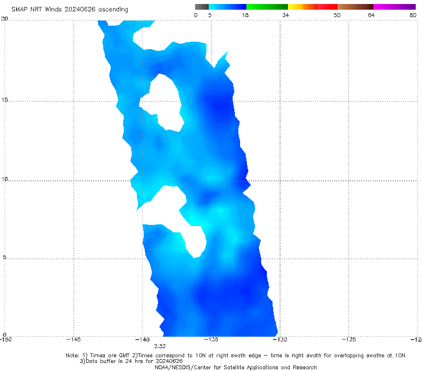Click latitude label '20' at top left
This screenshot has height=371, width=422.
[x=5, y=19]
